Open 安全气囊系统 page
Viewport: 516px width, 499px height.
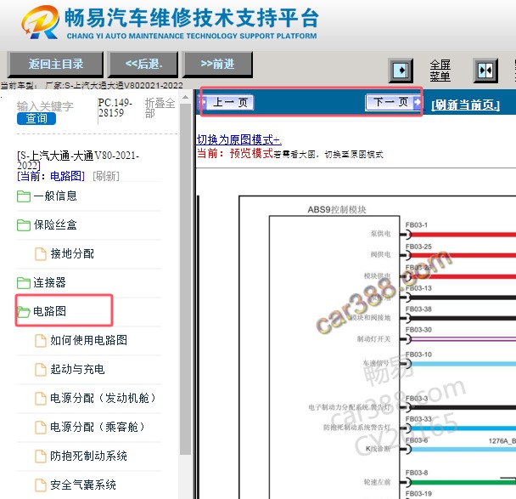click(83, 485)
